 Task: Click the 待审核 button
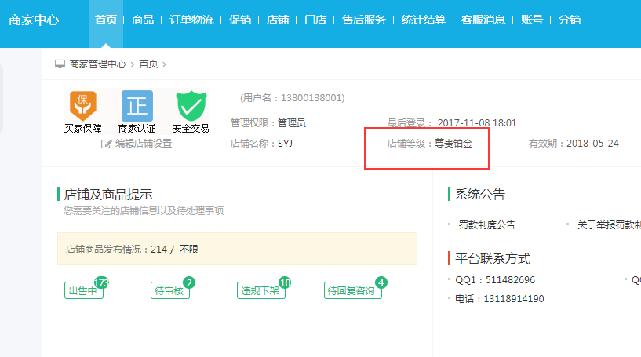pos(169,291)
